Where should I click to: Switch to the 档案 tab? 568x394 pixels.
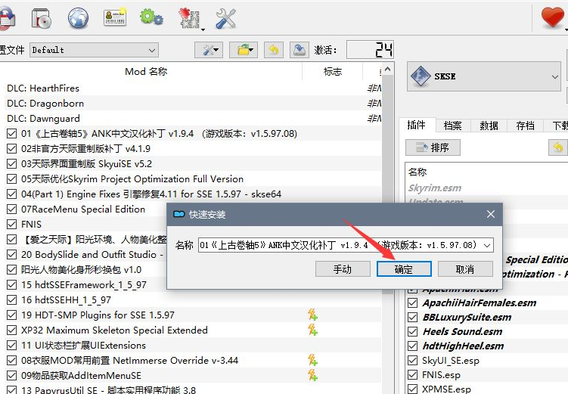click(452, 126)
